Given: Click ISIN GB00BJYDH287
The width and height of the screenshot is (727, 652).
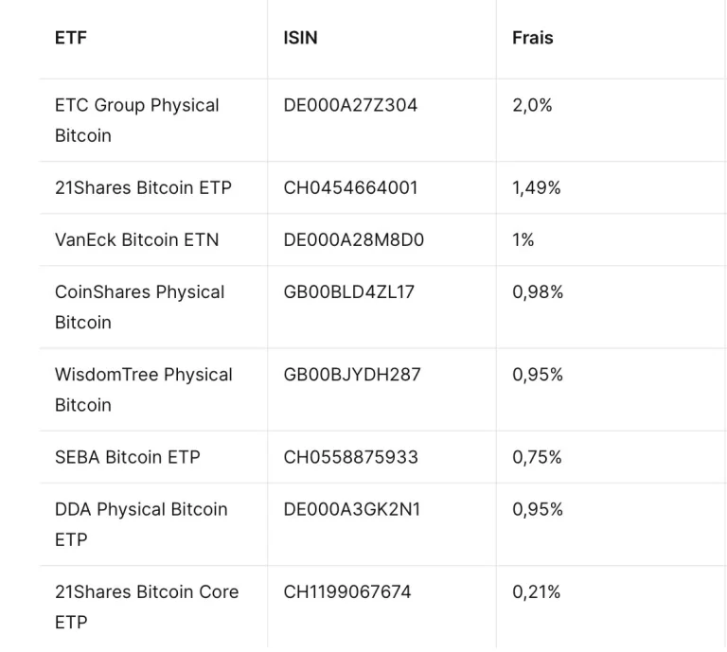Looking at the screenshot, I should [352, 374].
